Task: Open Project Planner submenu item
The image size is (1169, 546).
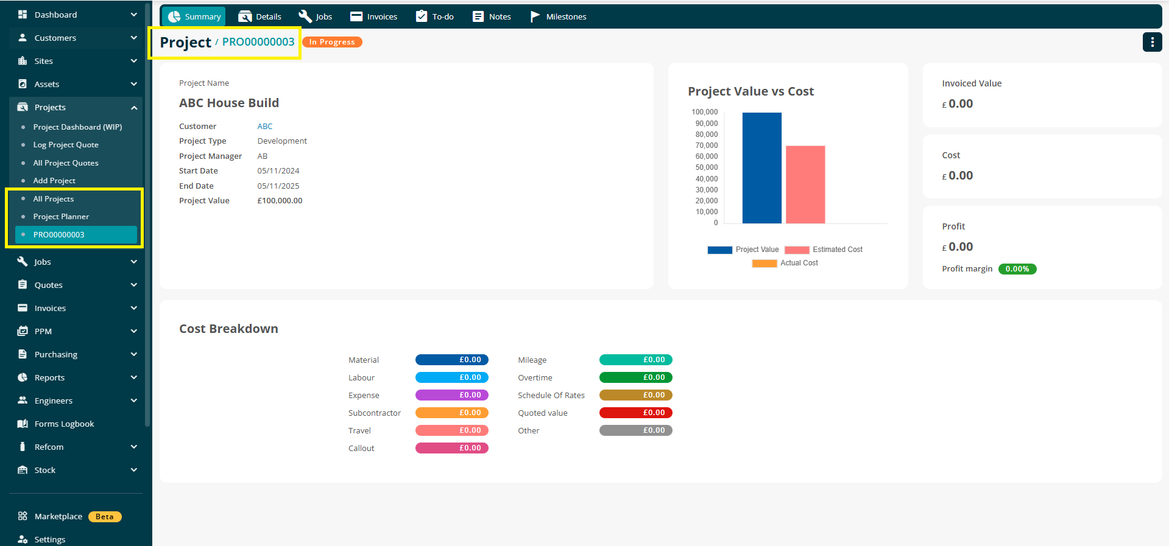Action: click(61, 217)
